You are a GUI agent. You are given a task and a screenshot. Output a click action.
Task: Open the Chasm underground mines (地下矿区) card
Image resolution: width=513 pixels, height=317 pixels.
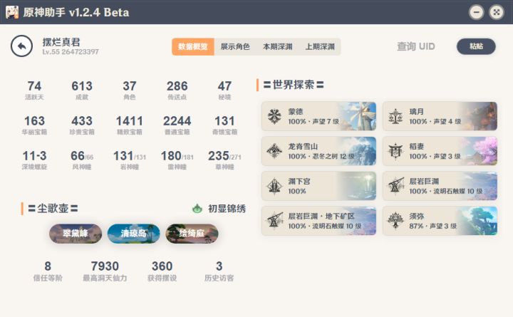coord(318,221)
